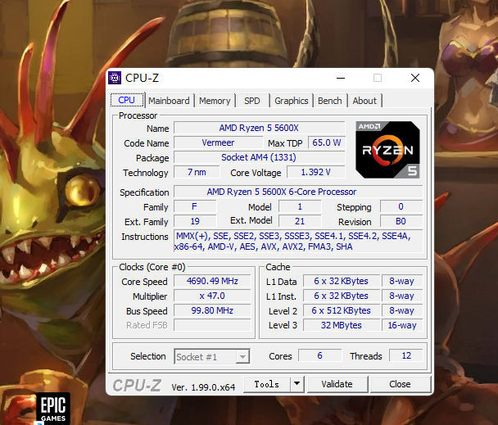Screen dimensions: 498x425
Task: Show the About tab
Action: click(364, 101)
